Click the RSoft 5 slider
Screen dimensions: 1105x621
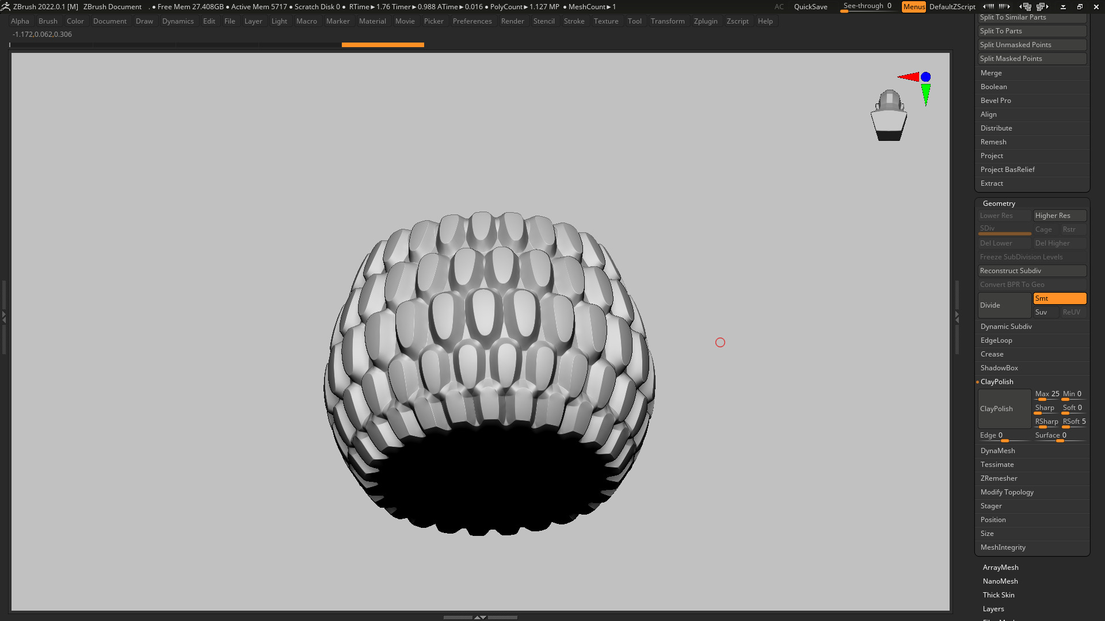pos(1074,422)
